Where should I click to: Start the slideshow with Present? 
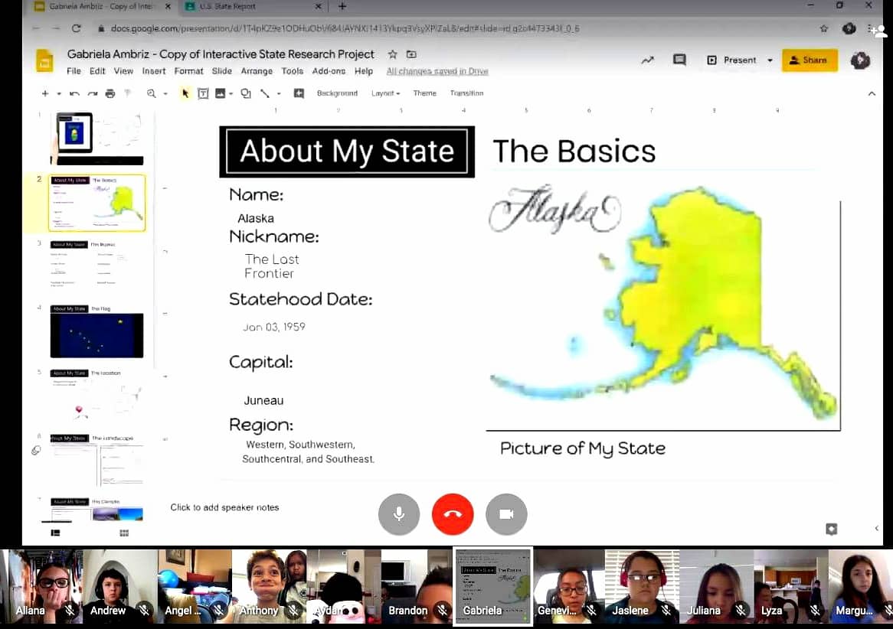tap(732, 60)
